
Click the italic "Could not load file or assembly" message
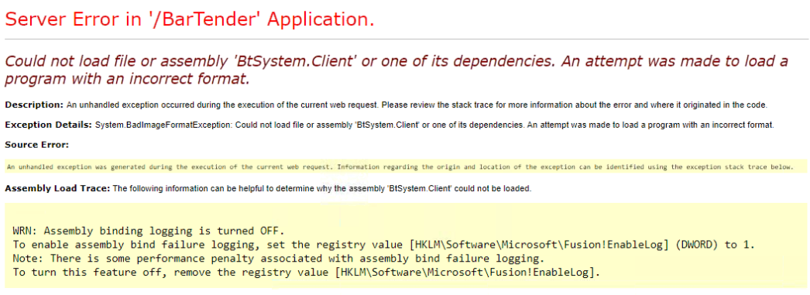[x=396, y=70]
